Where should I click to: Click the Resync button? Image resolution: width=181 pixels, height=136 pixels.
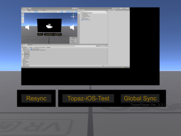[x=36, y=98]
